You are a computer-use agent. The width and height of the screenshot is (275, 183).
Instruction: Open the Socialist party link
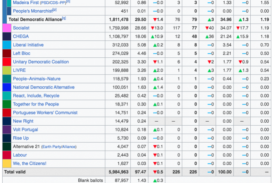[21, 28]
